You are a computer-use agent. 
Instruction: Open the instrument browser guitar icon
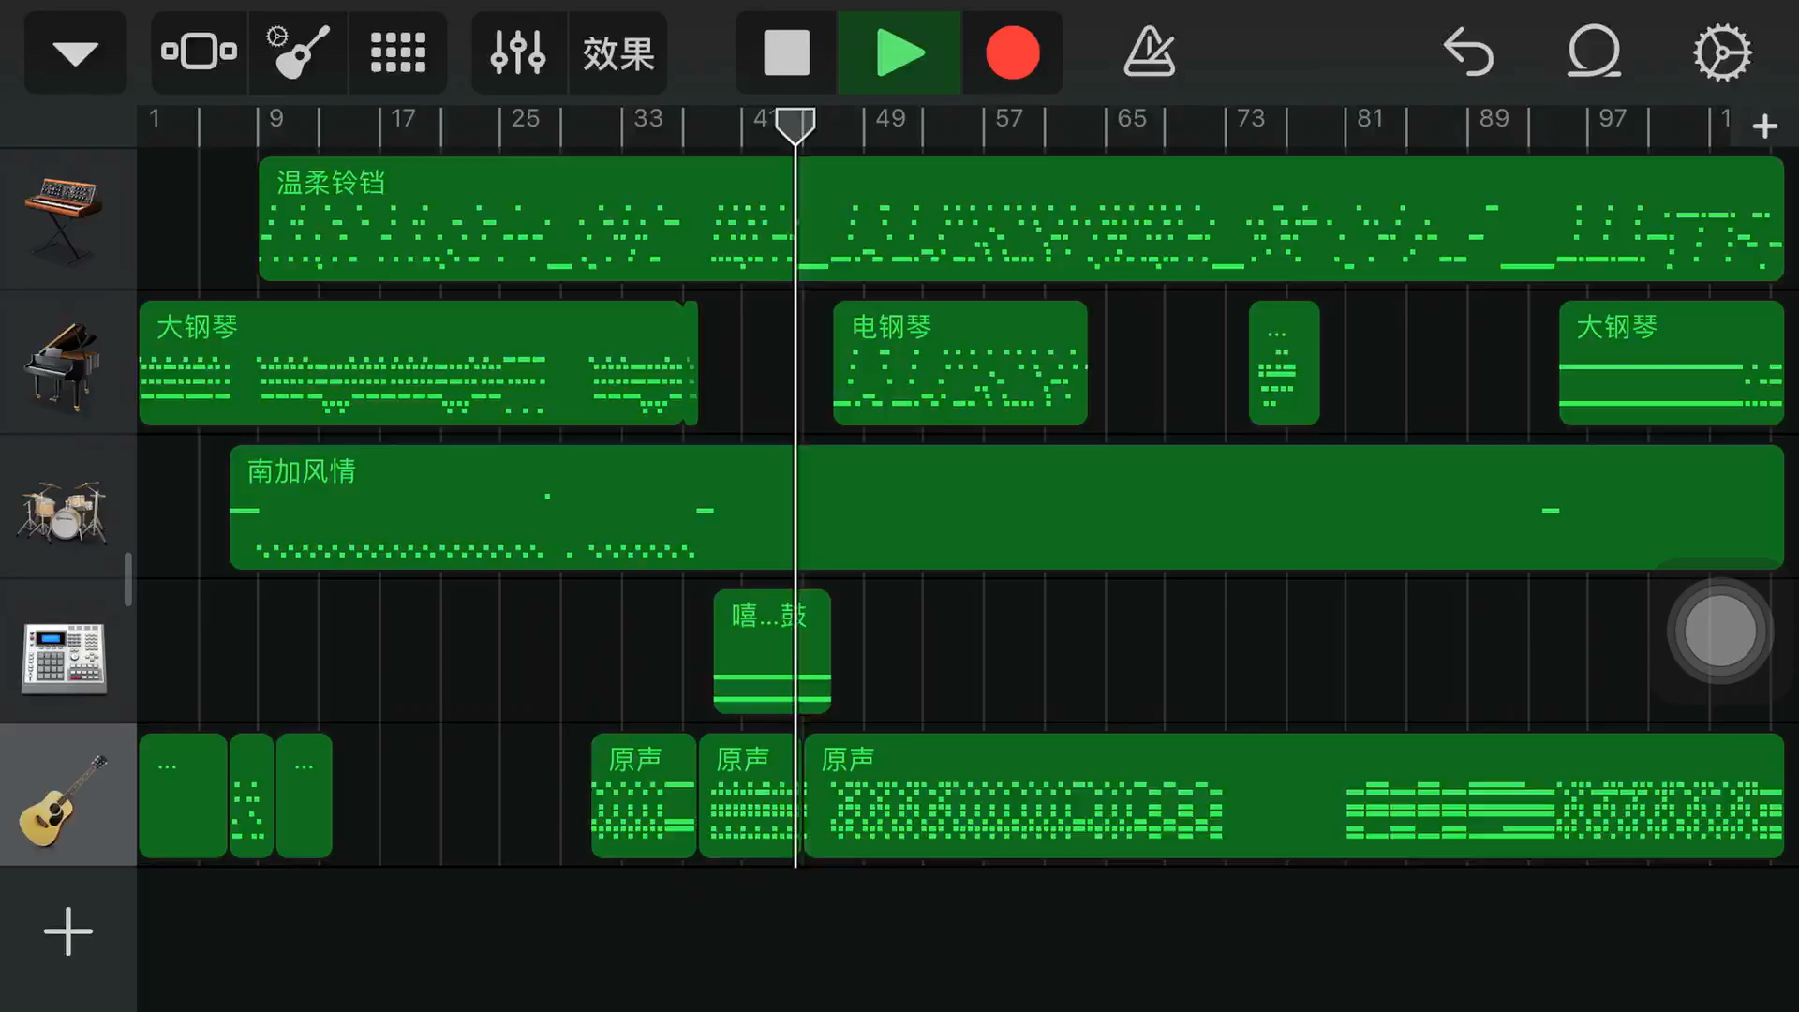point(299,52)
